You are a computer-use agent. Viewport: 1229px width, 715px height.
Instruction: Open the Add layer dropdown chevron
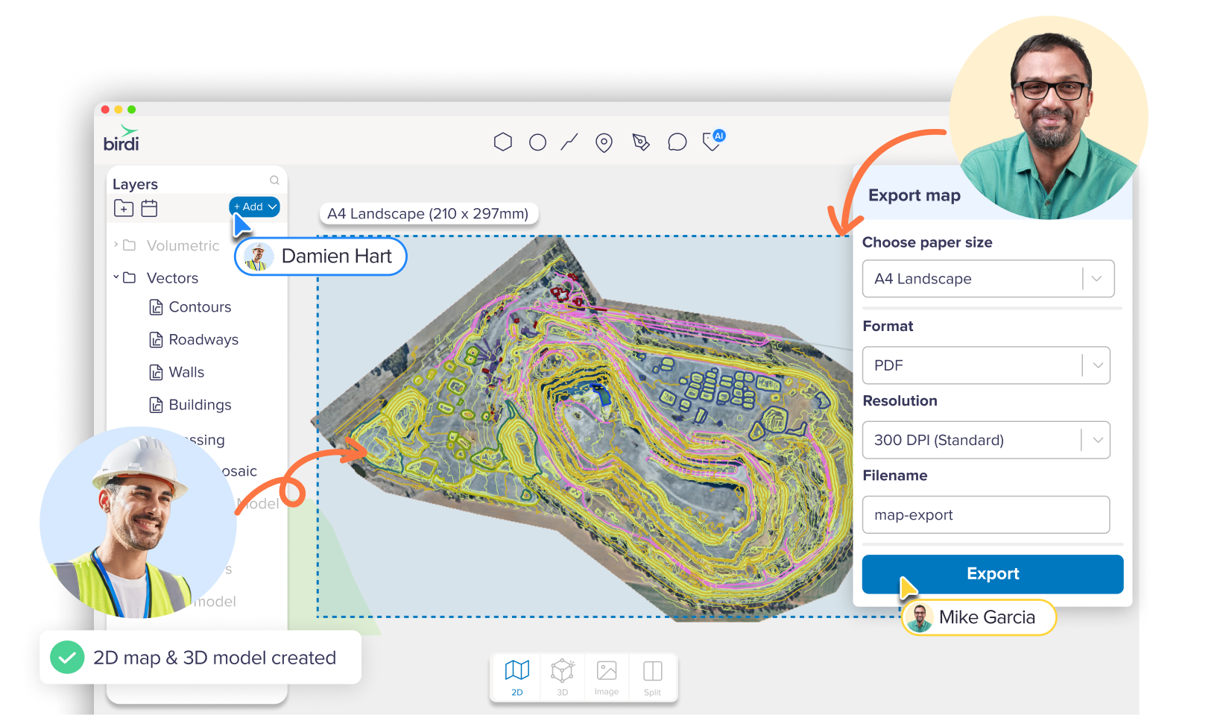tap(273, 207)
